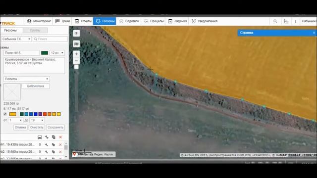This screenshot has height=178, width=317.
Task: Edit geofence #1 with its wrench icon
Action: point(46,145)
